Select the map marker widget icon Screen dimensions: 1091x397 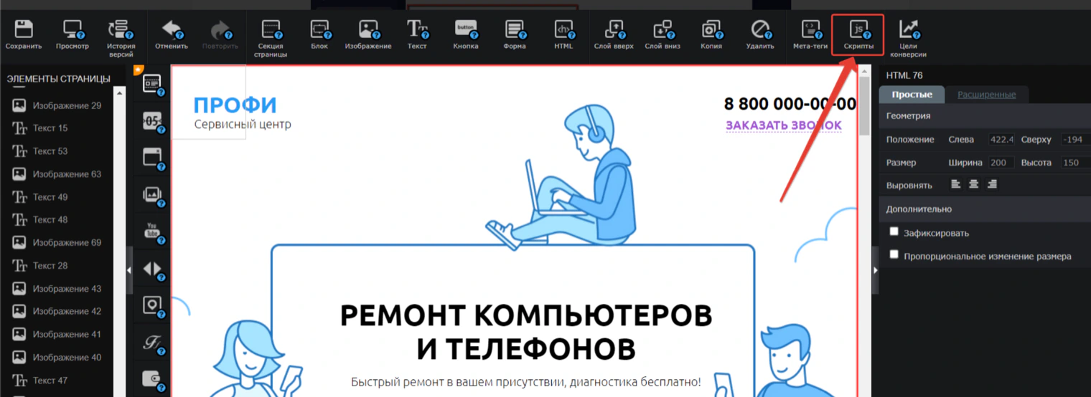(x=153, y=306)
